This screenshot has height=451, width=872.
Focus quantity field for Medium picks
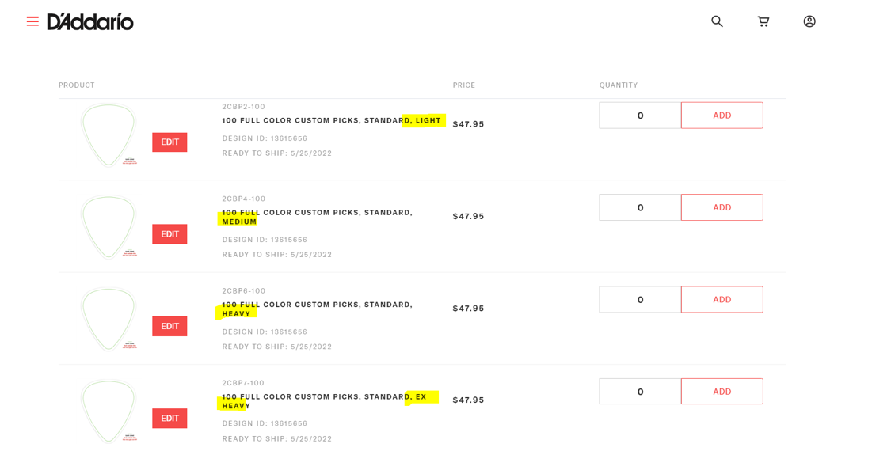coord(640,208)
